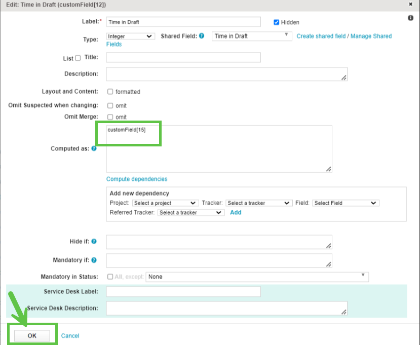420x345 pixels.
Task: Open the Create shared field link
Action: tap(321, 36)
